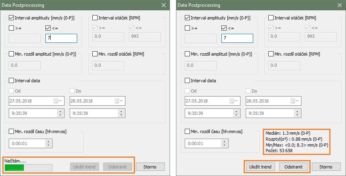Enable amplitude >= checkbox in left dialog

coord(12,28)
